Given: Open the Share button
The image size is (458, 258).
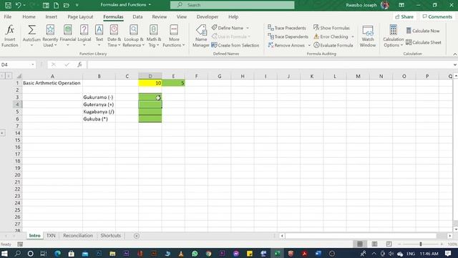Looking at the screenshot, I should click(404, 16).
